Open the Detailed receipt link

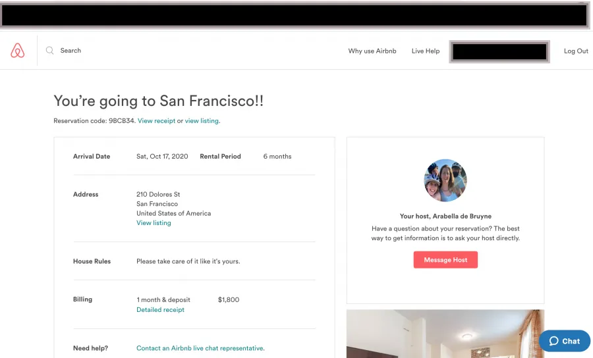point(160,310)
